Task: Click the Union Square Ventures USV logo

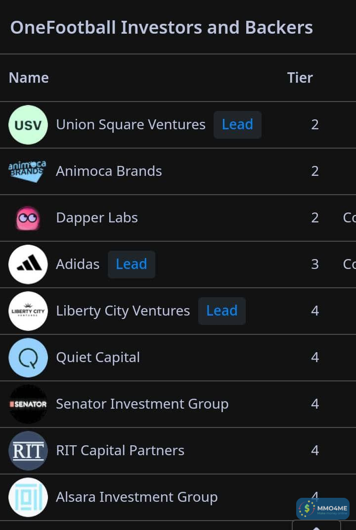Action: click(x=28, y=125)
